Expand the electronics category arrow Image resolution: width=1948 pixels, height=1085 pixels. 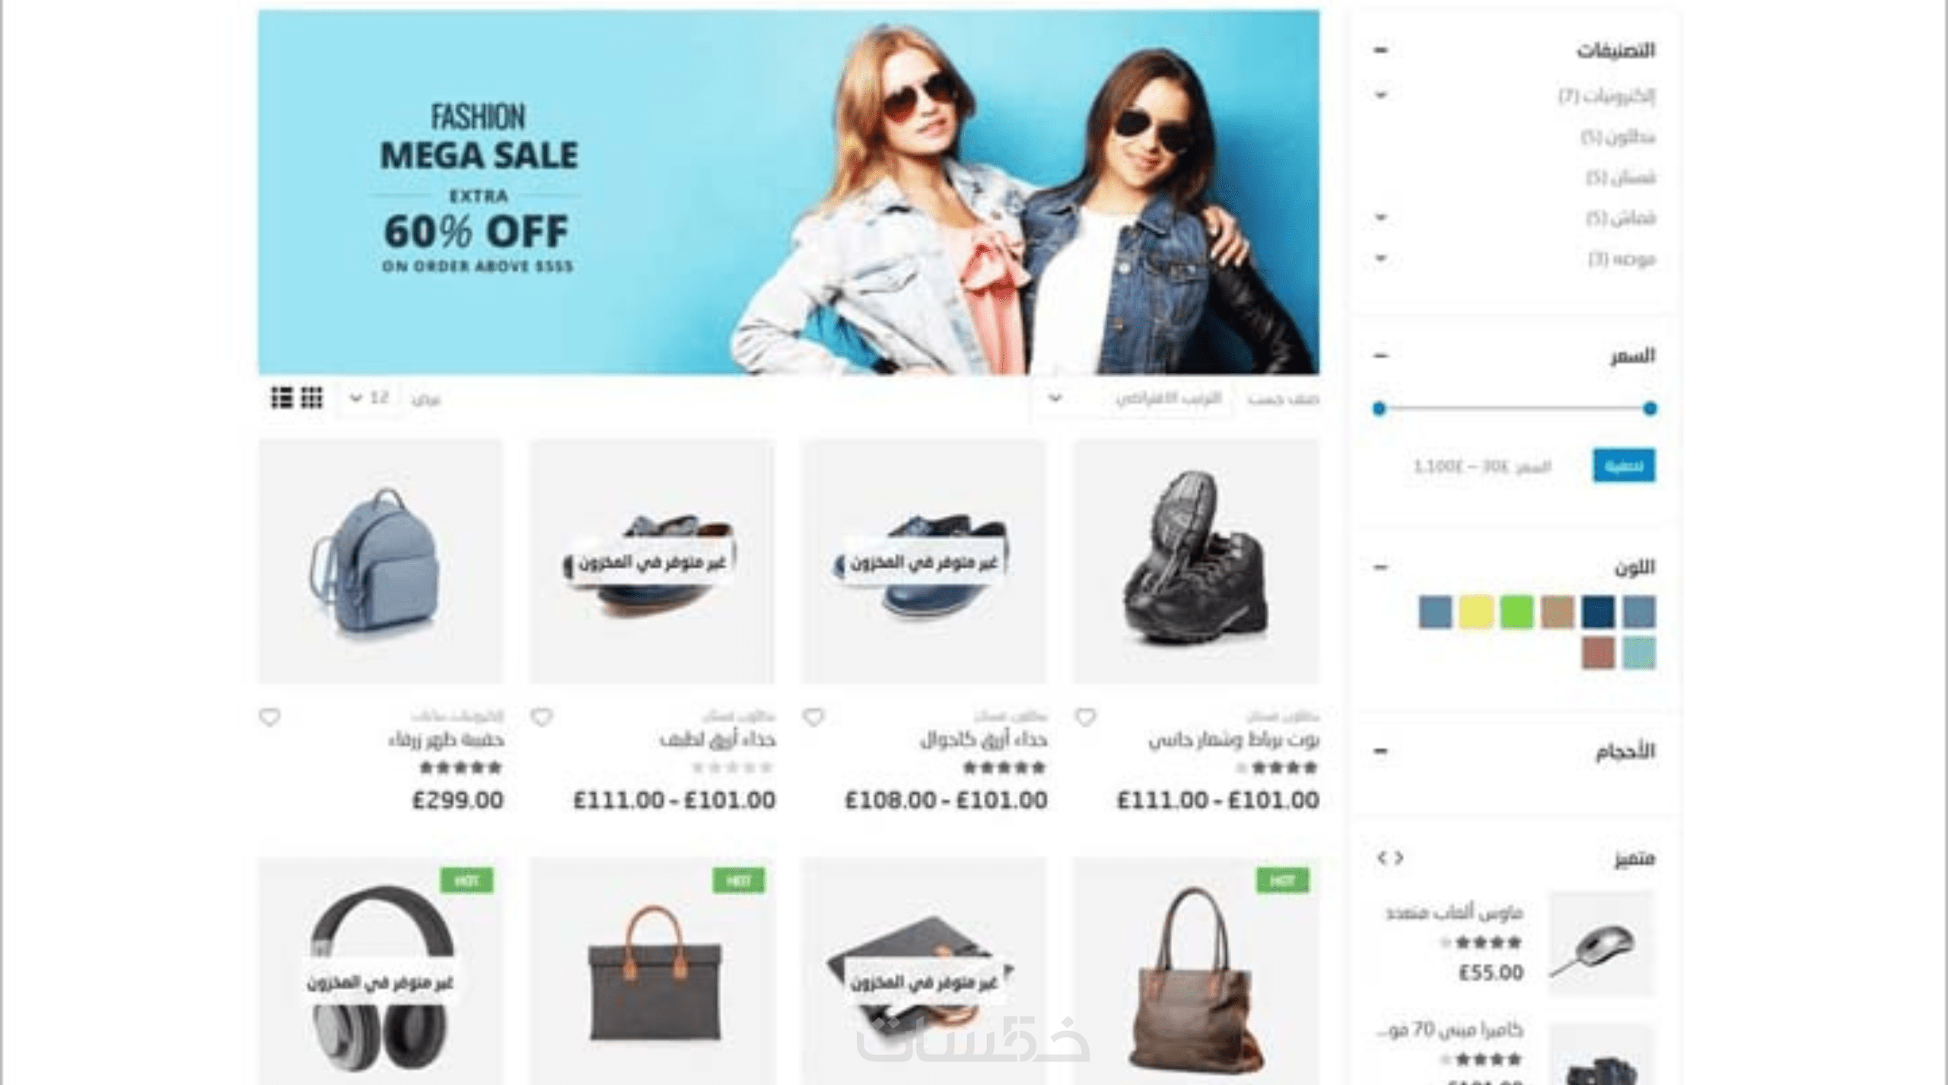1381,95
